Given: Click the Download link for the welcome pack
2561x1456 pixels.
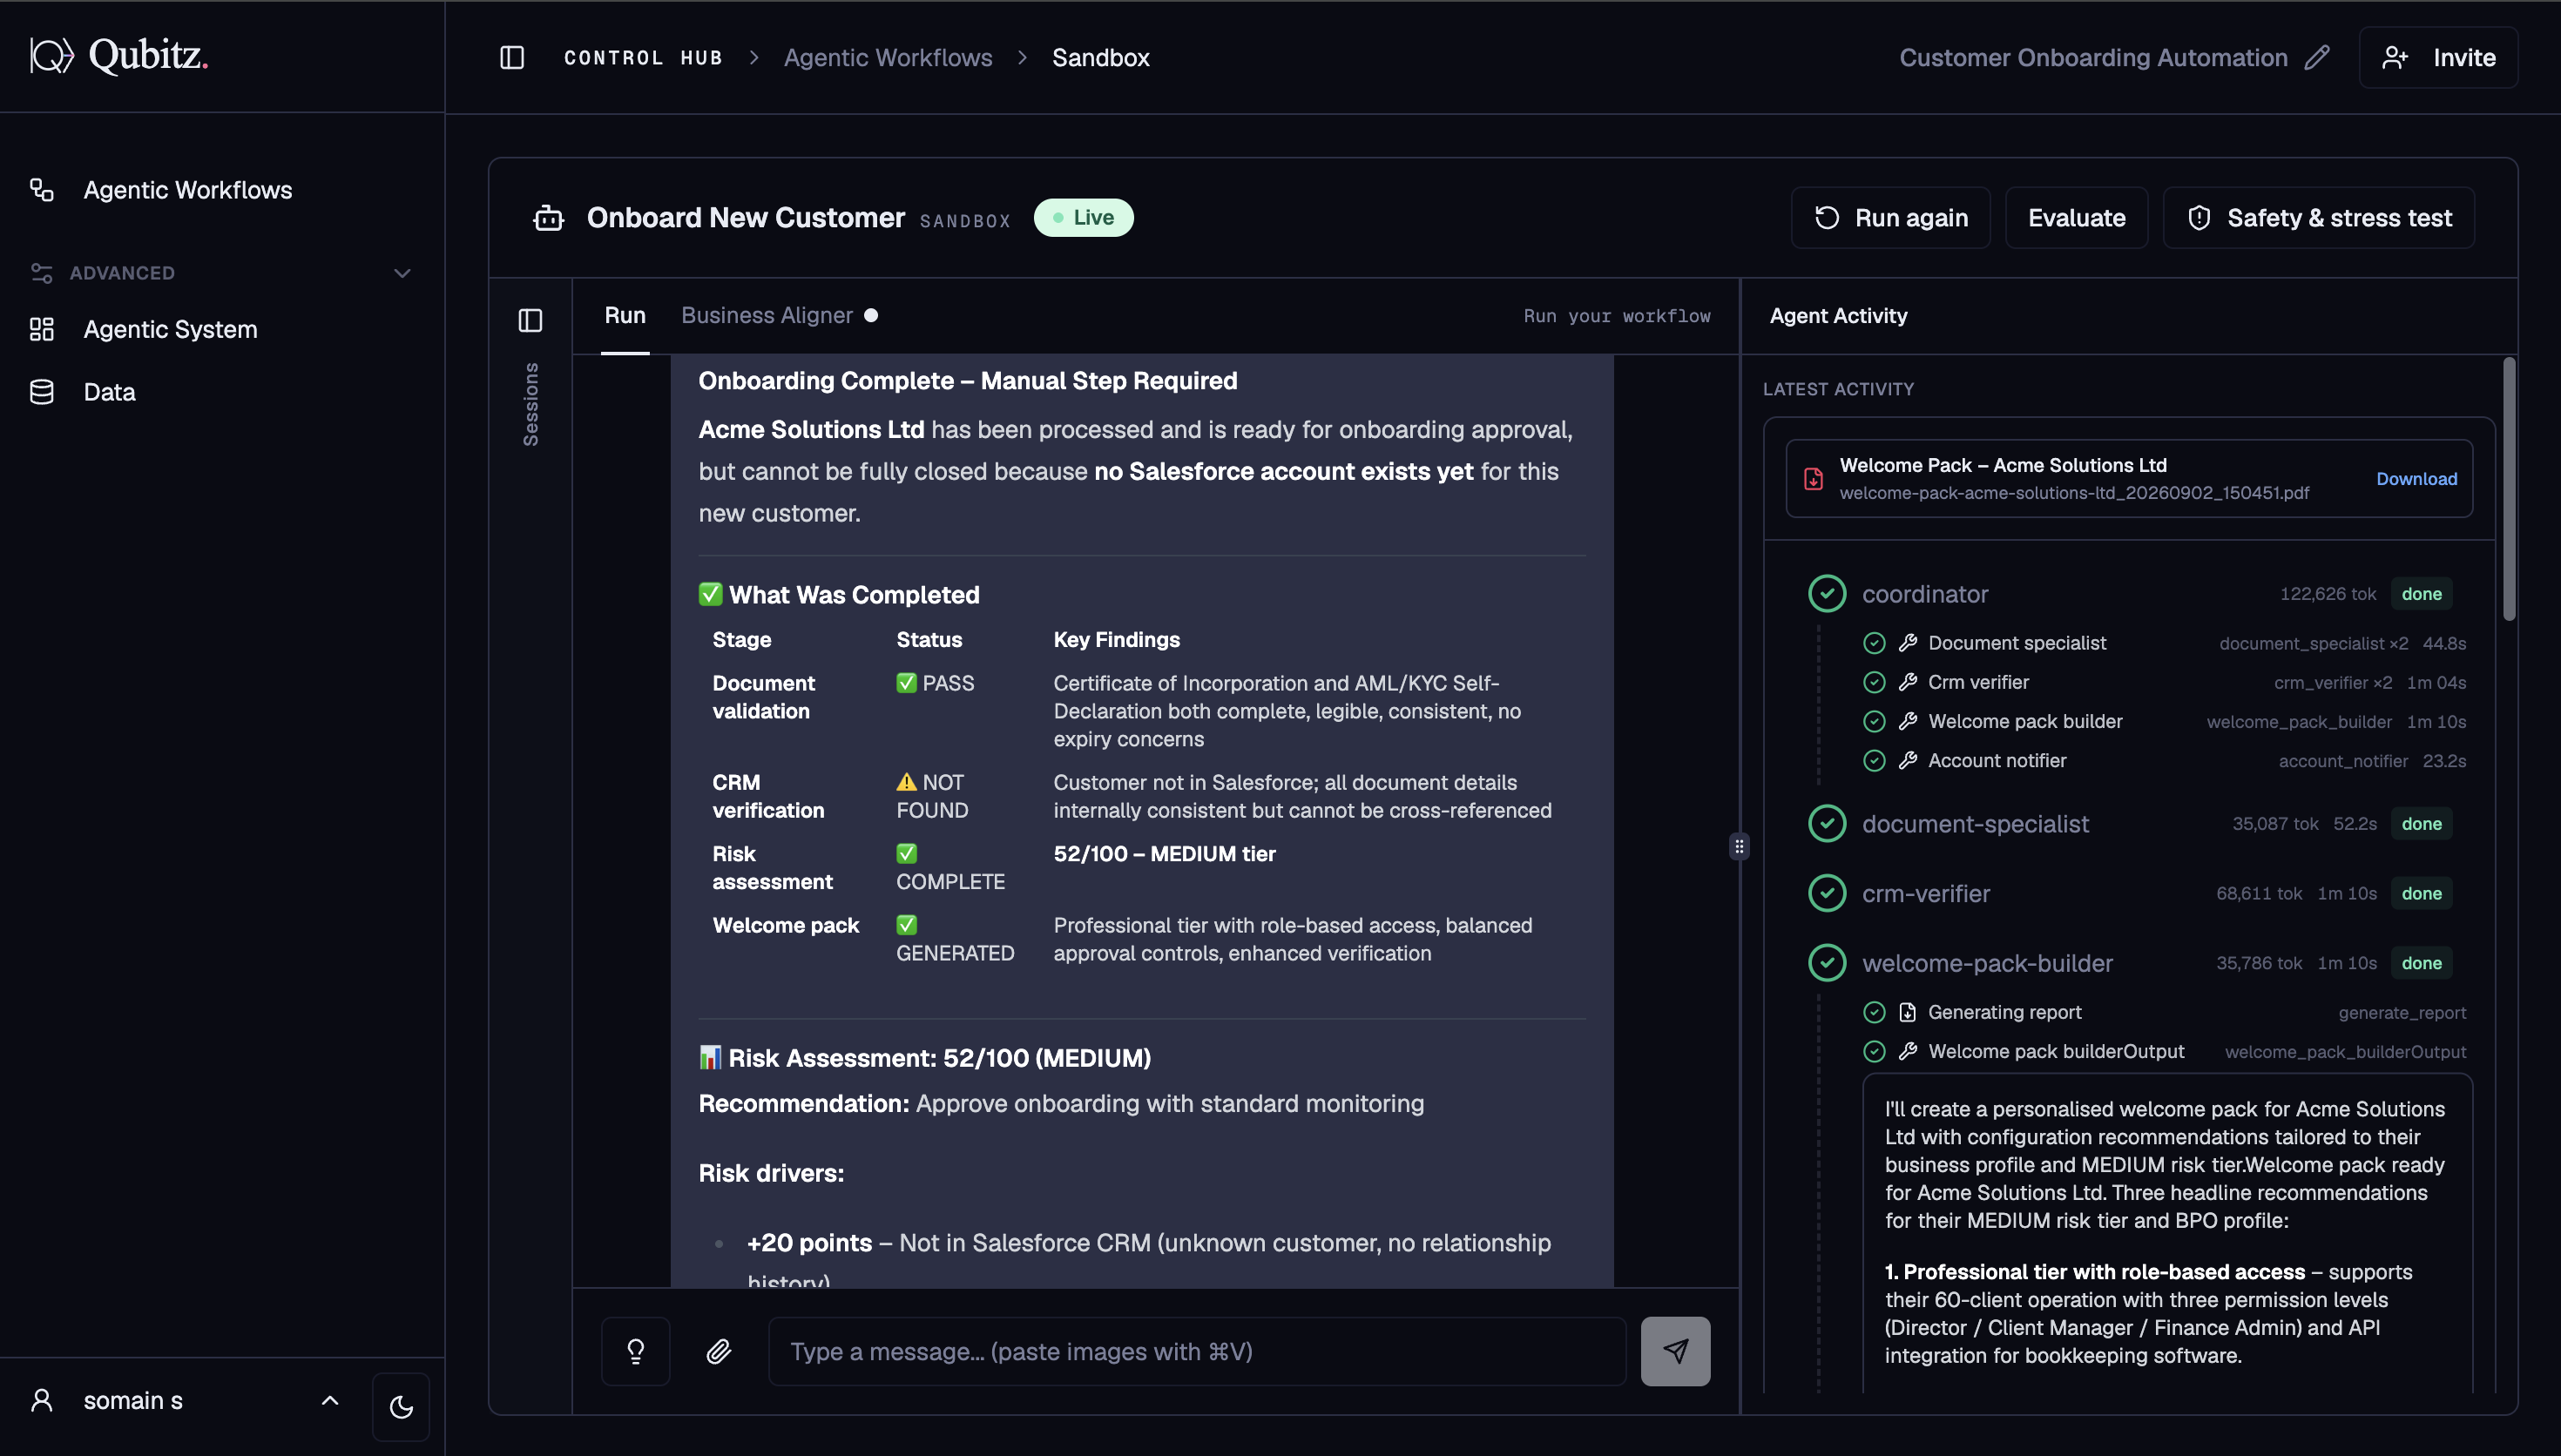Looking at the screenshot, I should [x=2416, y=479].
